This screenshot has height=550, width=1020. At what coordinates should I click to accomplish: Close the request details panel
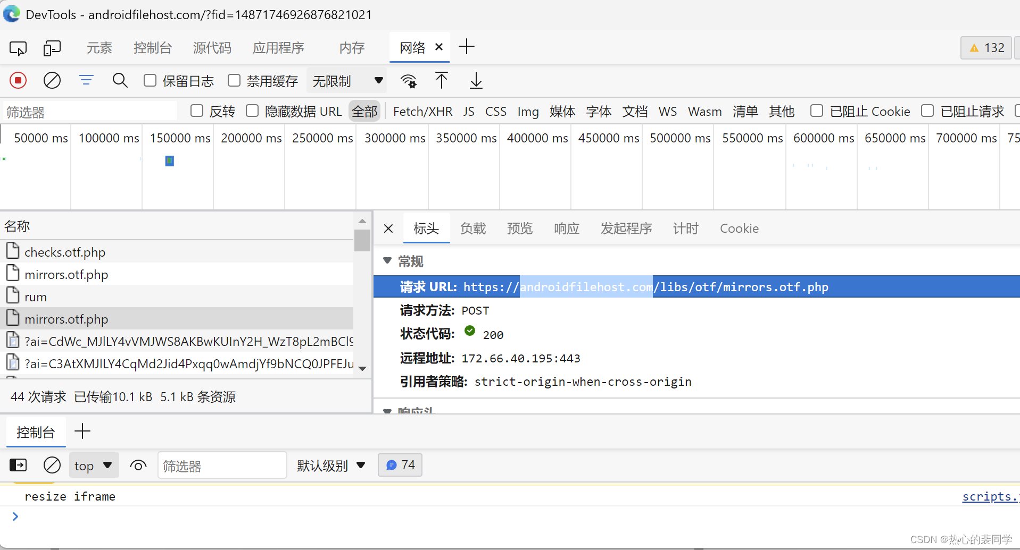388,229
